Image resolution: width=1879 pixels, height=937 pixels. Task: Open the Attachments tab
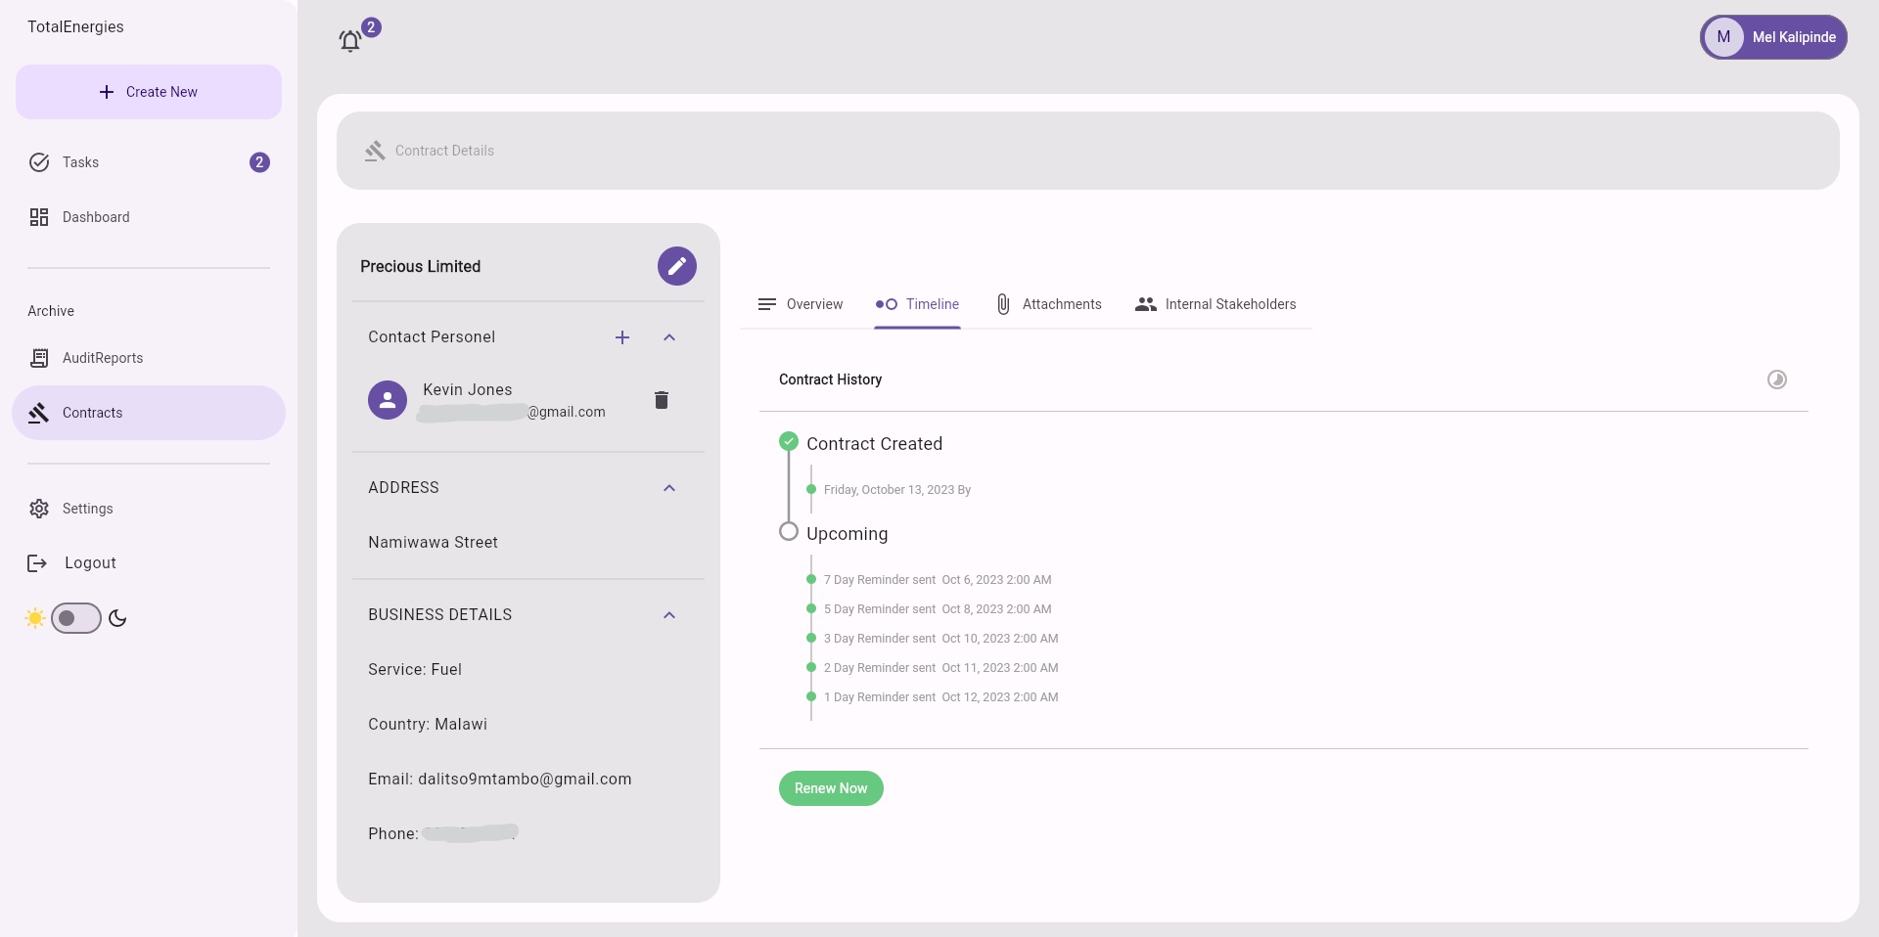tap(1048, 304)
